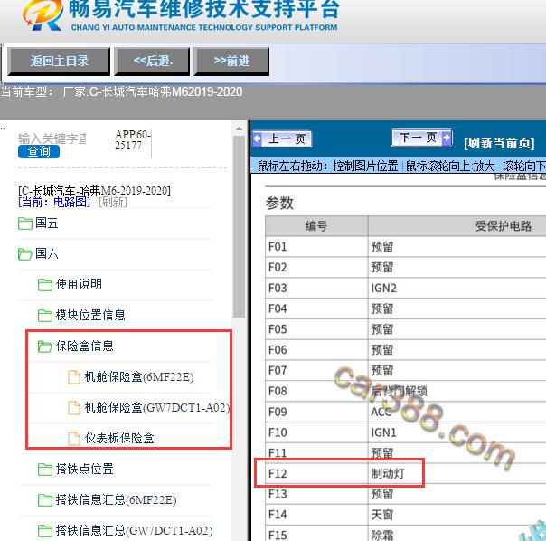The image size is (546, 541).
Task: Open the 模块位置信息 tree entry
Action: [x=90, y=315]
